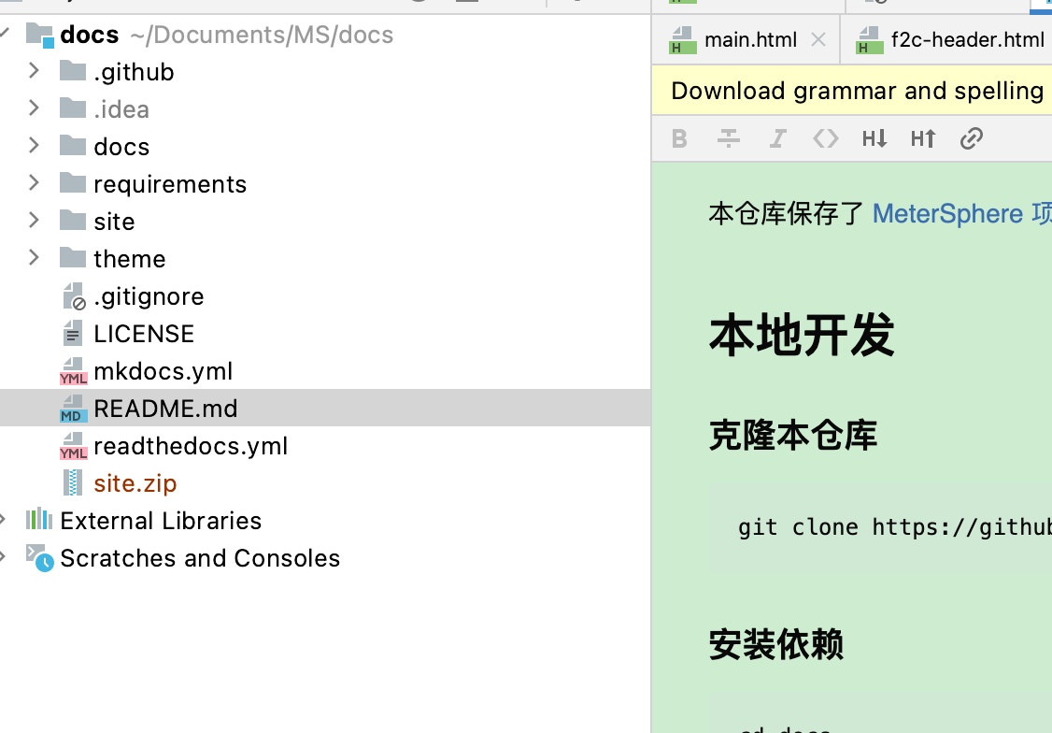Select the README.md file

(x=165, y=408)
